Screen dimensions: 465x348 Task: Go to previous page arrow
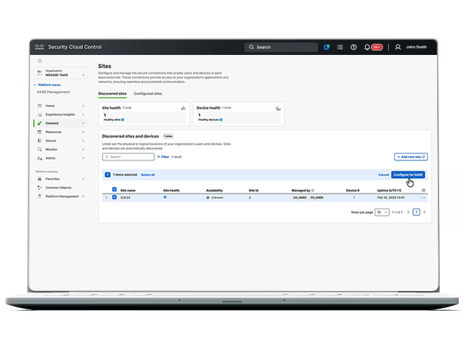point(409,212)
